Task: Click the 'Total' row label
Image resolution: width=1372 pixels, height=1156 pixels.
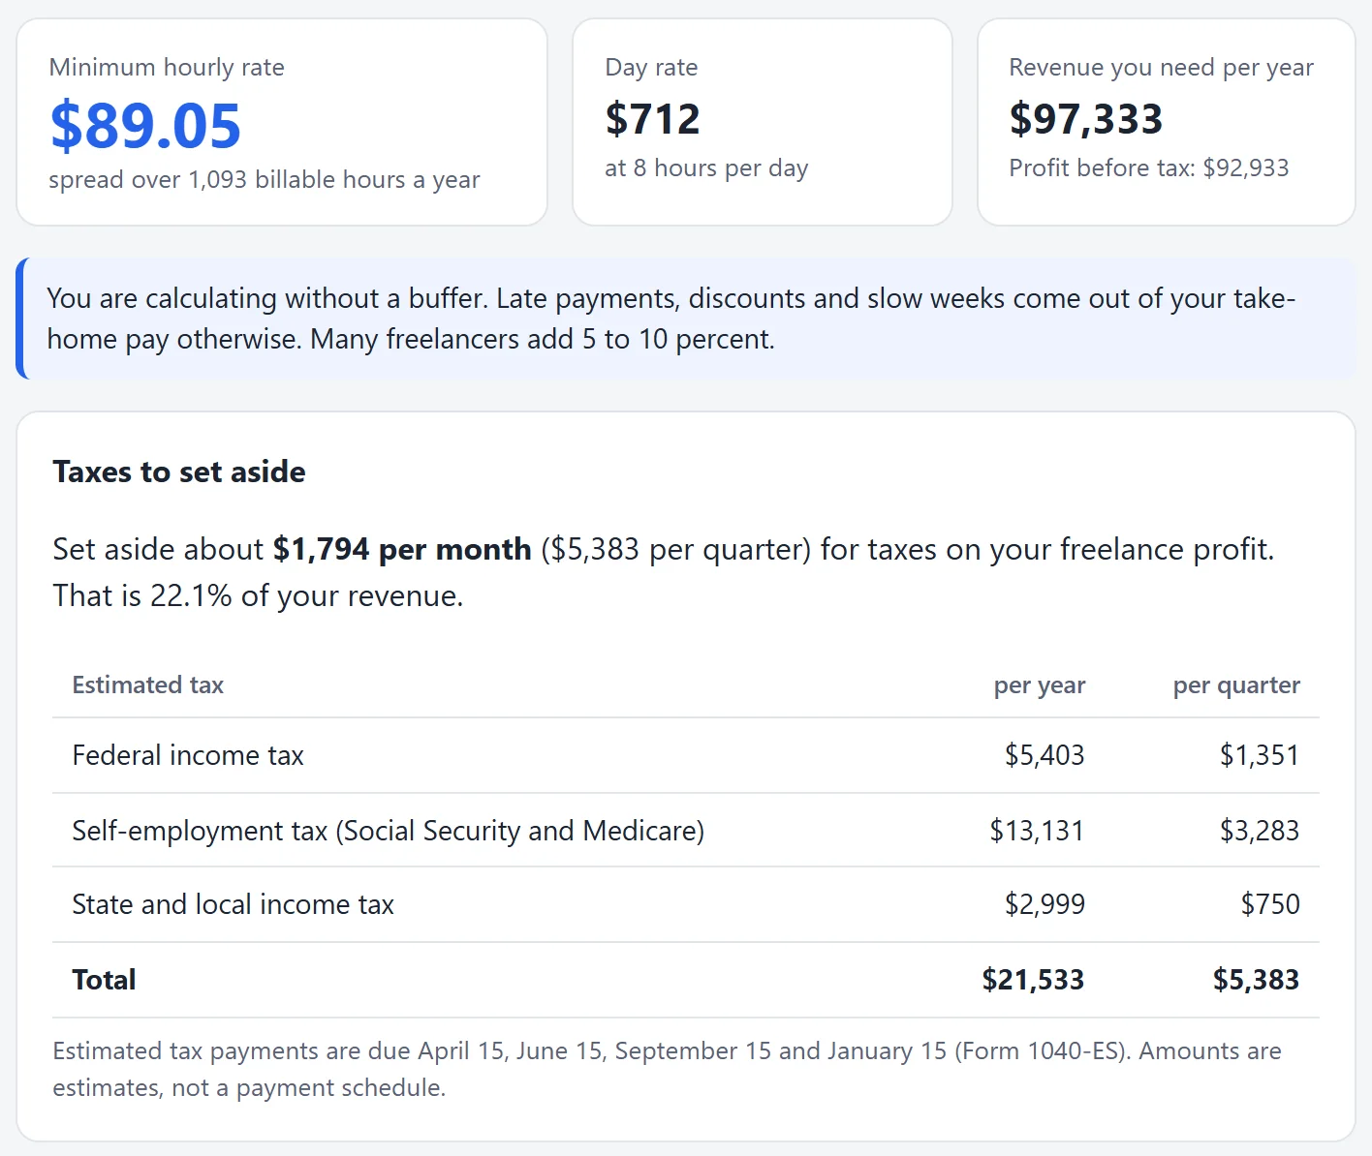Action: pos(104,980)
